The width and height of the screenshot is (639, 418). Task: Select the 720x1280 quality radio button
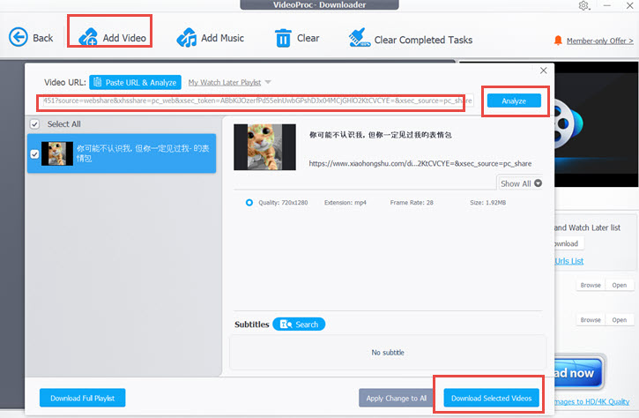pyautogui.click(x=249, y=202)
